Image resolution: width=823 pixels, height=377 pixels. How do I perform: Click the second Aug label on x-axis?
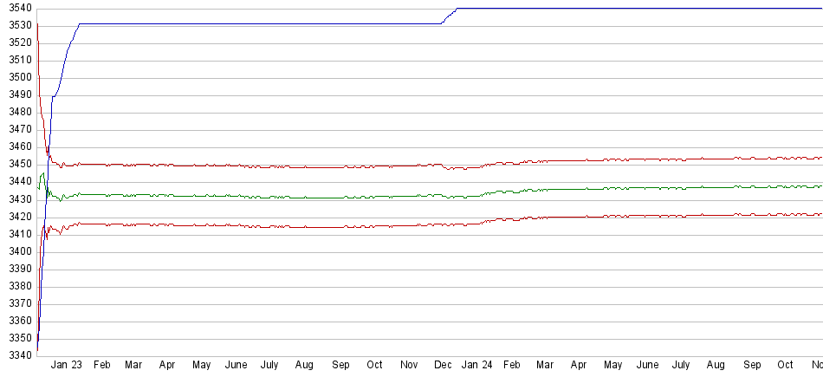[x=716, y=366]
